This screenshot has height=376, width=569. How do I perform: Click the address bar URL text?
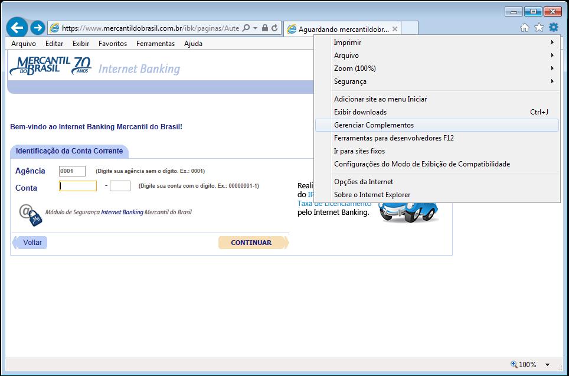coord(151,28)
